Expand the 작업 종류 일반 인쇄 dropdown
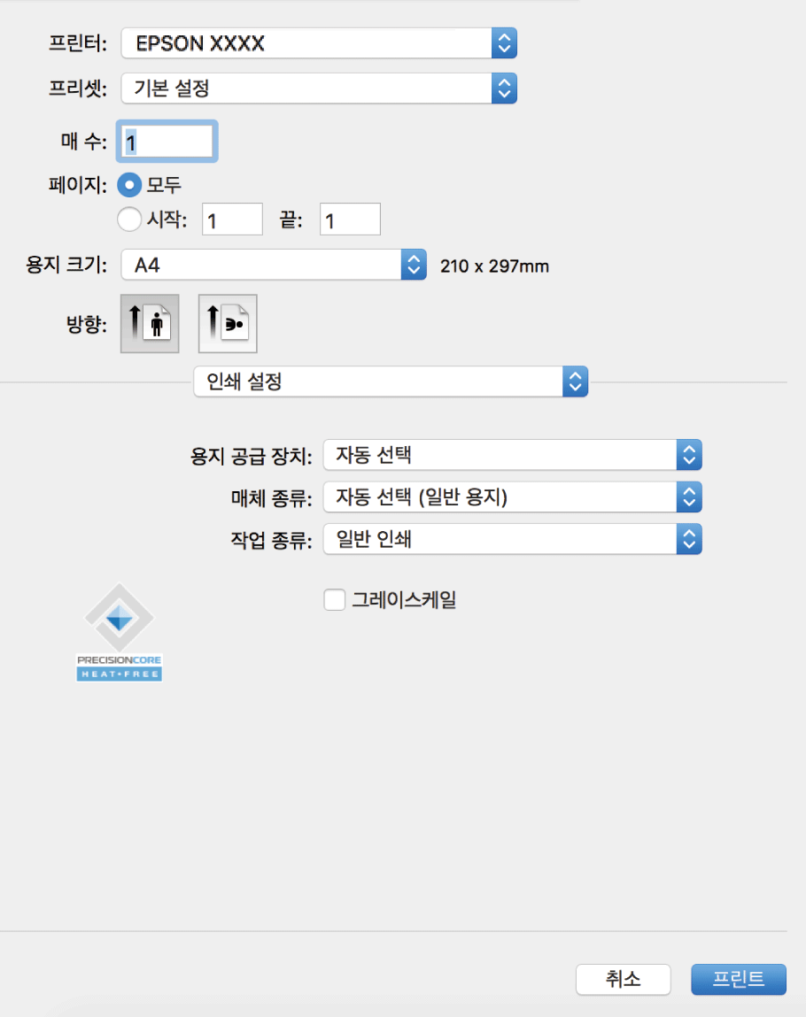This screenshot has width=806, height=1017. (513, 538)
